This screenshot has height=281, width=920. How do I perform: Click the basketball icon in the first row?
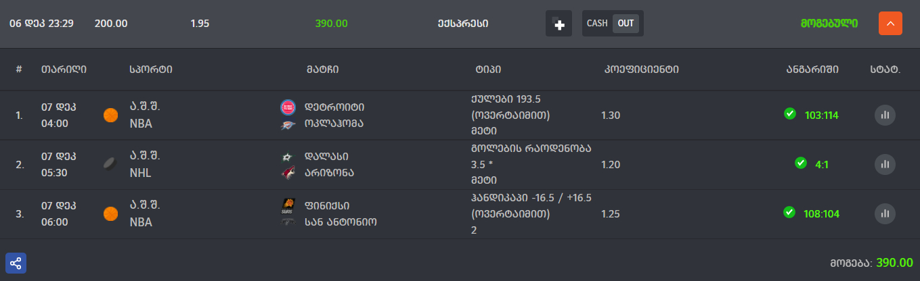pos(110,116)
